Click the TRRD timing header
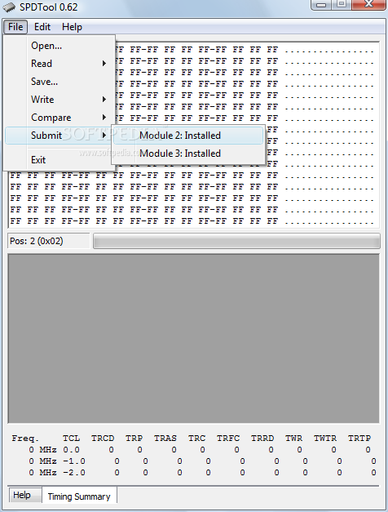The height and width of the screenshot is (512, 388). [x=262, y=439]
